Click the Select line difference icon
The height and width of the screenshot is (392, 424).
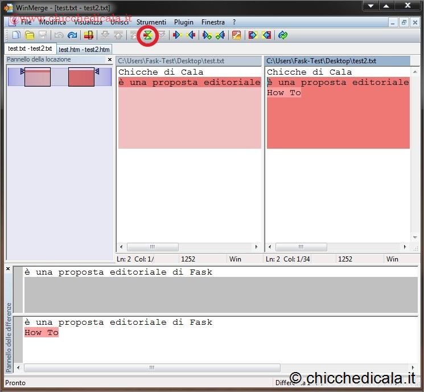89,35
